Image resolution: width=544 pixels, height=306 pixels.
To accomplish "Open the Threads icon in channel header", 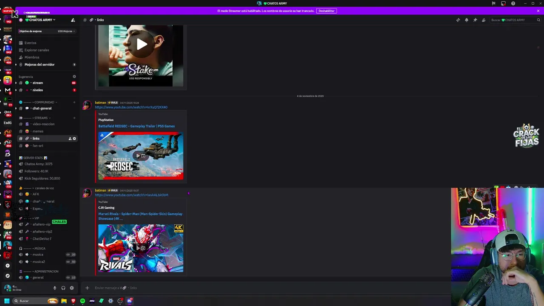I will coord(458,20).
